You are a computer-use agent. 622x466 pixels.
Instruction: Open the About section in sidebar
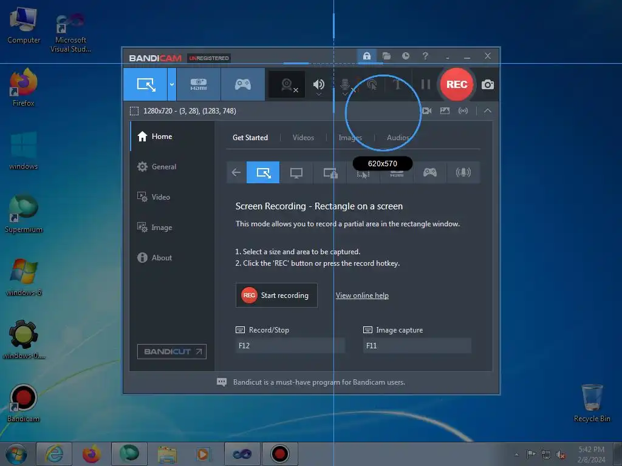(x=173, y=257)
